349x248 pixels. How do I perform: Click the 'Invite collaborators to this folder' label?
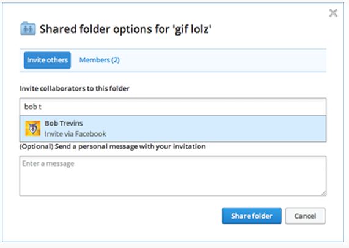(75, 89)
